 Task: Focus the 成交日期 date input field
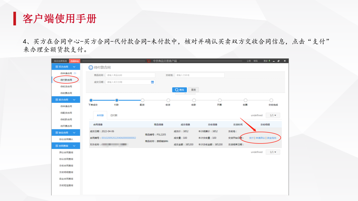[x=130, y=82]
